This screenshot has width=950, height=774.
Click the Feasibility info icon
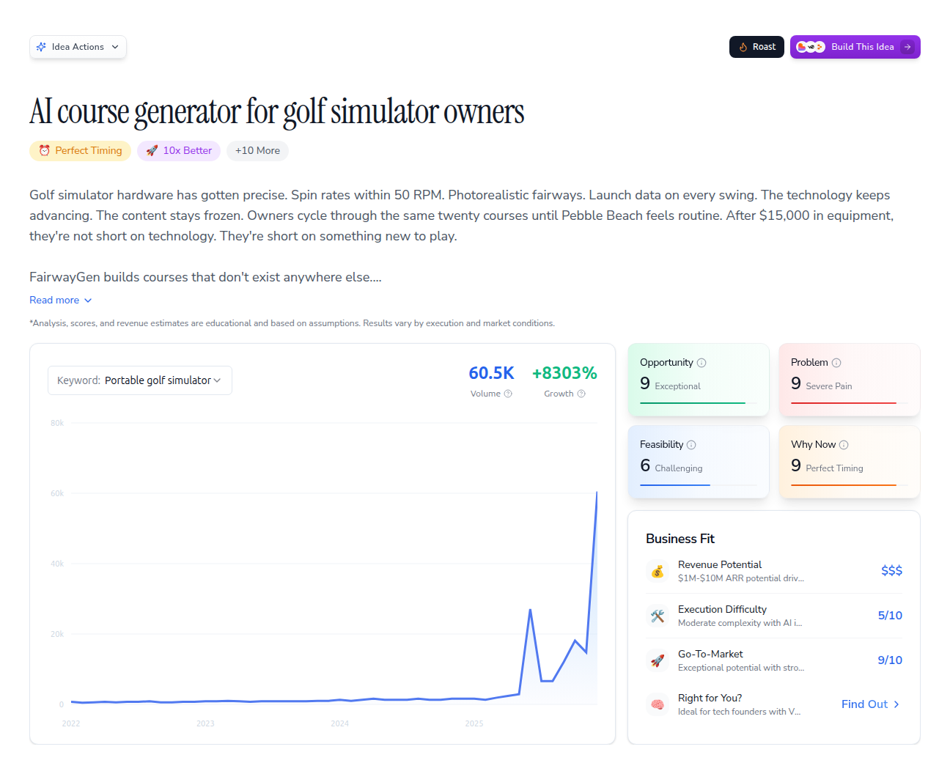[x=691, y=445]
